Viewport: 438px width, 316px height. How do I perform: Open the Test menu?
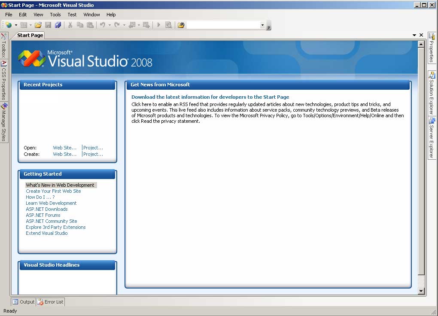click(x=72, y=15)
